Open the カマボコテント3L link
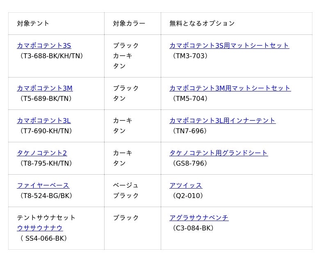Screen dimensions: 328x262 pos(44,121)
